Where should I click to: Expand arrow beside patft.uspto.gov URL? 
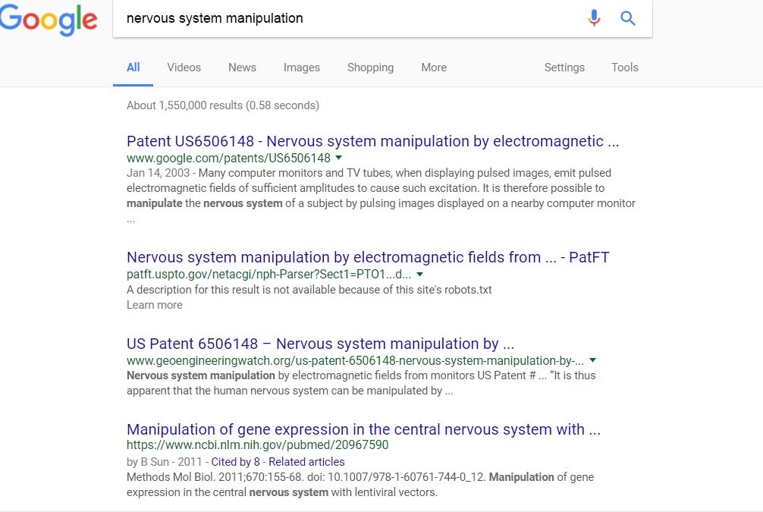click(419, 275)
